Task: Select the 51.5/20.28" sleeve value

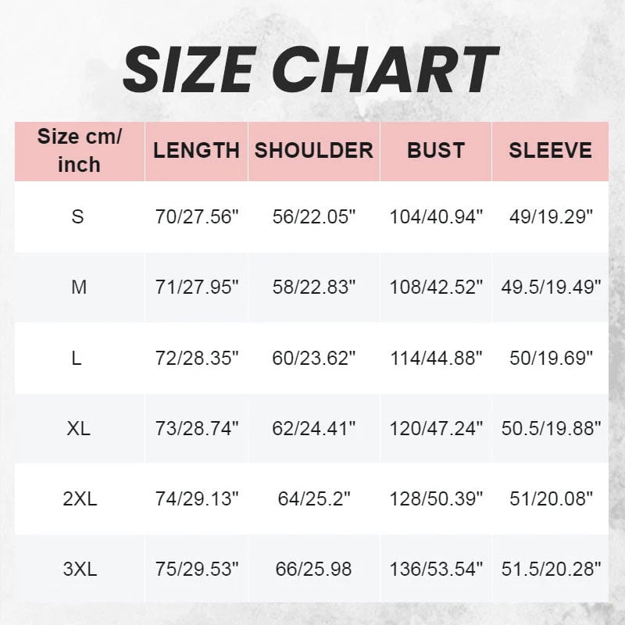Action: pyautogui.click(x=550, y=569)
